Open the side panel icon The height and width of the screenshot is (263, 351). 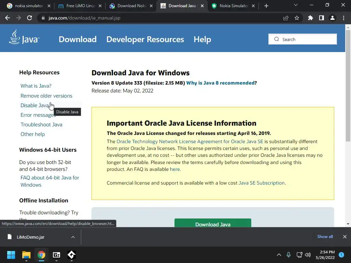pos(322,18)
